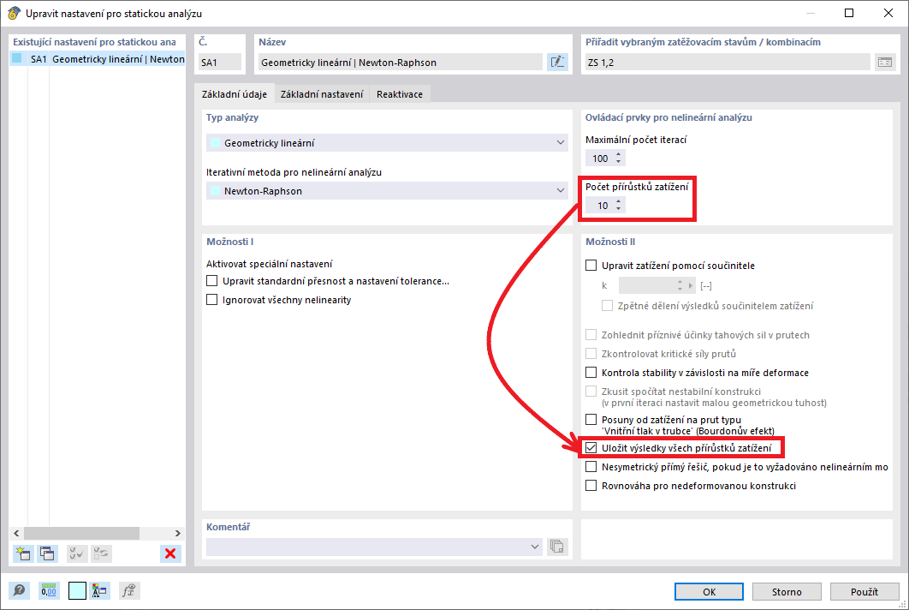Apply changes using Použít button
The height and width of the screenshot is (610, 909).
pos(864,591)
